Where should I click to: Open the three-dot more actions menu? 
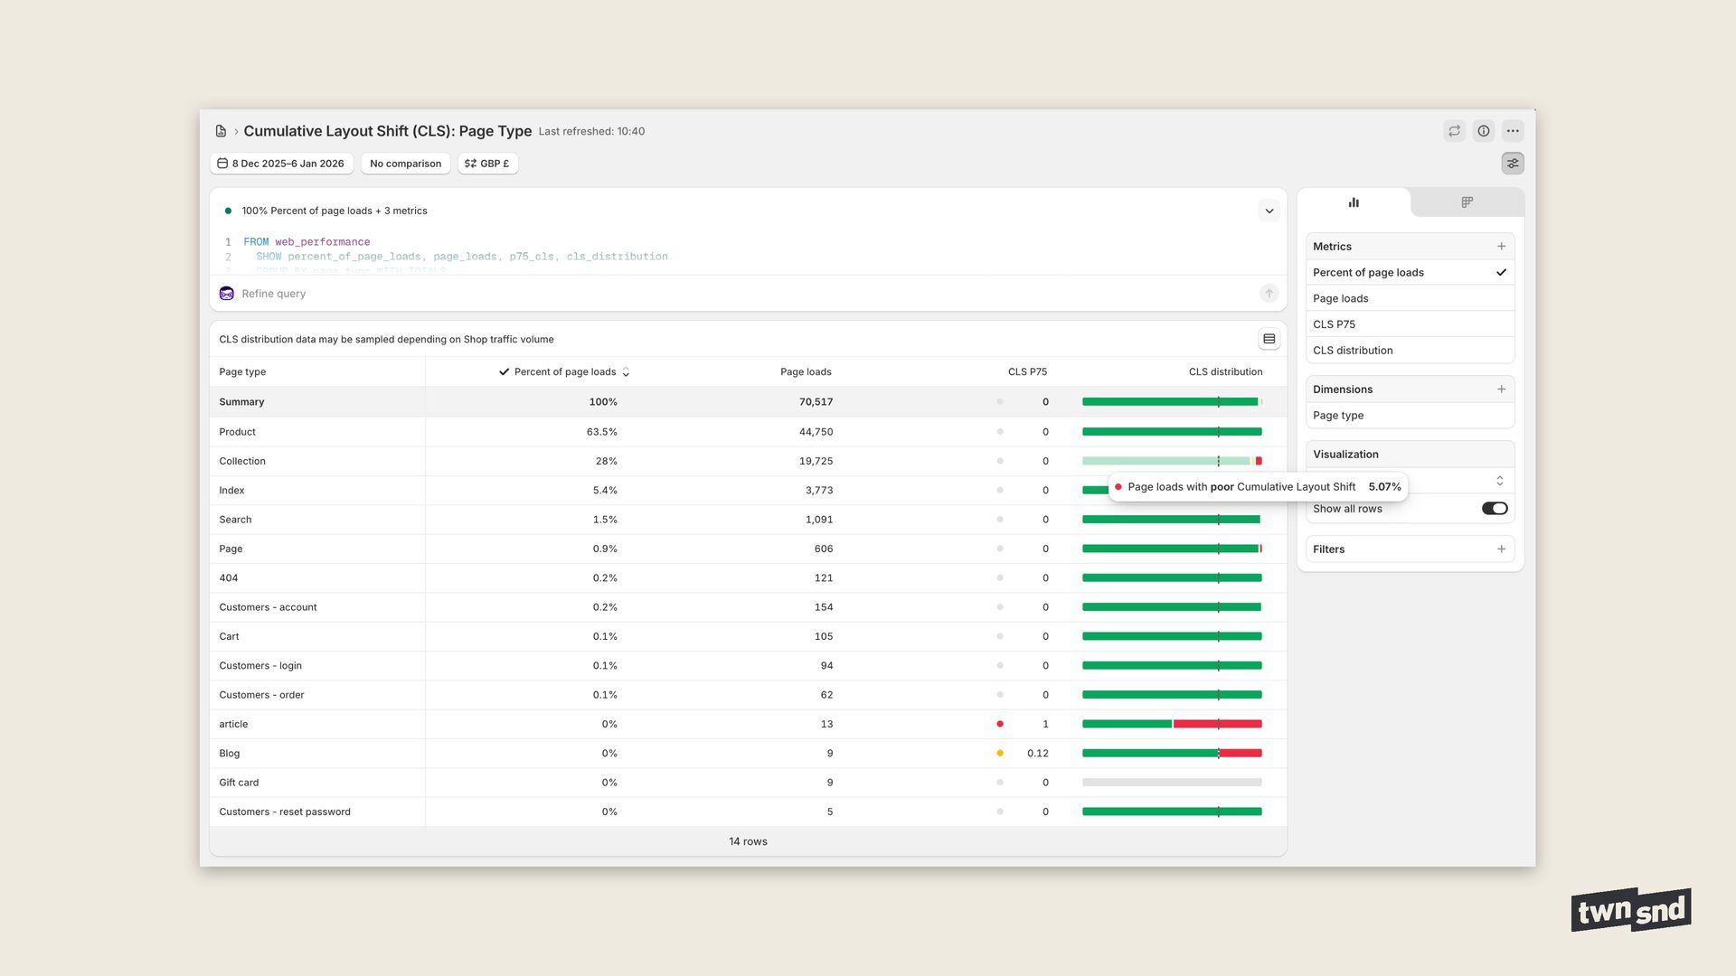1513,131
